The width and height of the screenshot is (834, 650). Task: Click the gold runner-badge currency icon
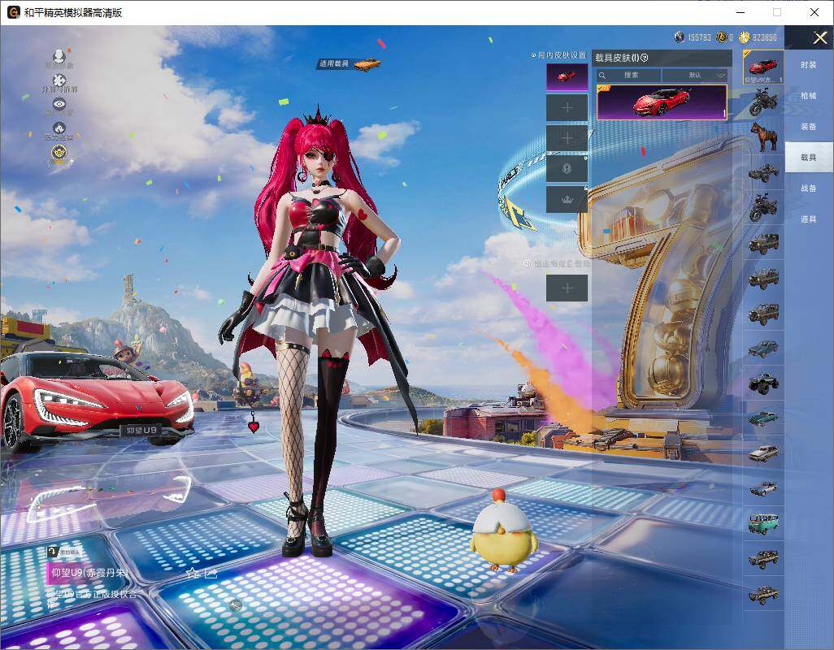[x=721, y=37]
